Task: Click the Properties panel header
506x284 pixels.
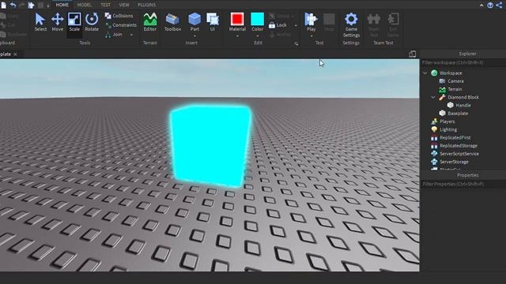Action: pyautogui.click(x=467, y=175)
